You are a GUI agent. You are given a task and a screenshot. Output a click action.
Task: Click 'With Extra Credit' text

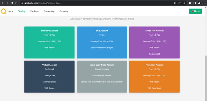(x=154, y=88)
